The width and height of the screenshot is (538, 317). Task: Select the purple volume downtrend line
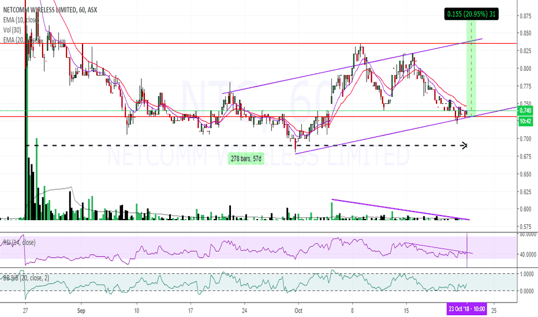pos(401,209)
